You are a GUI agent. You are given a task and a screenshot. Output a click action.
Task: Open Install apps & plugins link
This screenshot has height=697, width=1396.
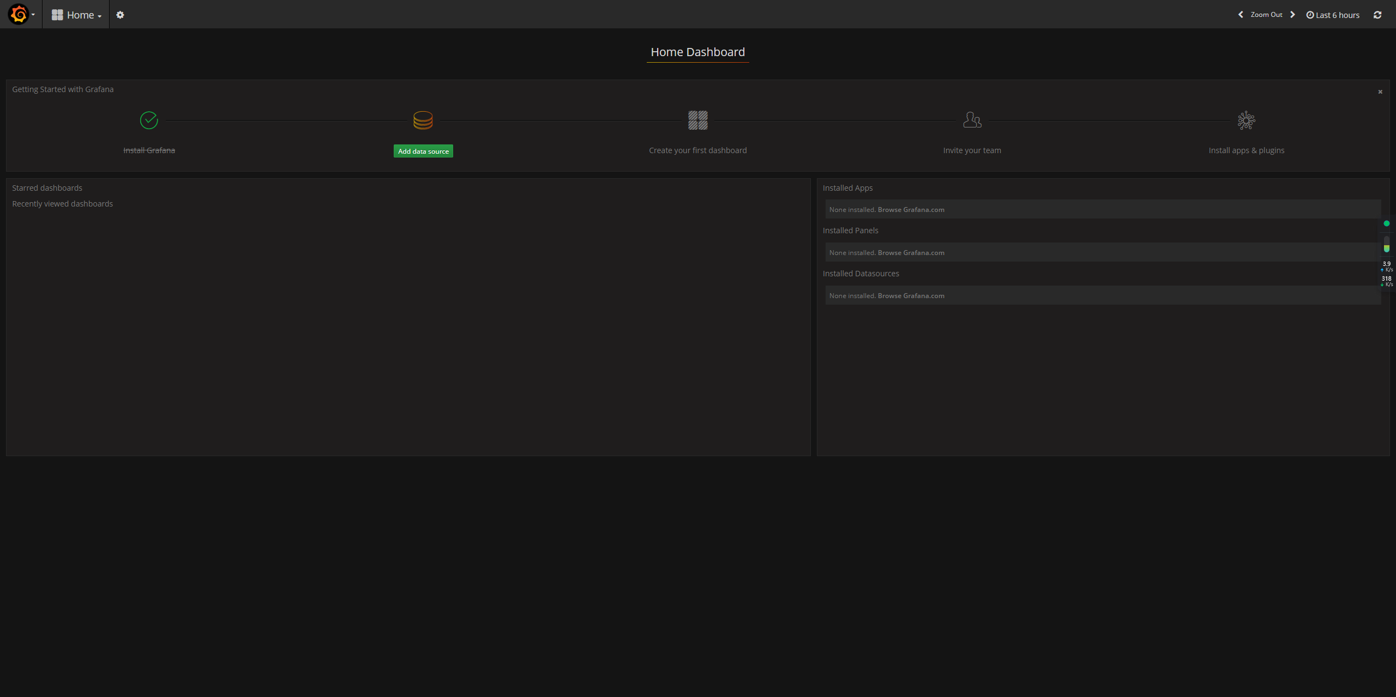click(x=1247, y=150)
